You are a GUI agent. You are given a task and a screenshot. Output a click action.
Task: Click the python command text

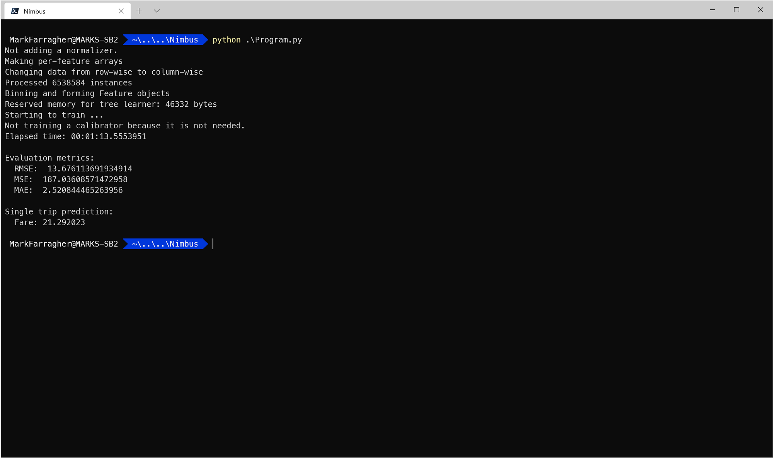tap(226, 40)
